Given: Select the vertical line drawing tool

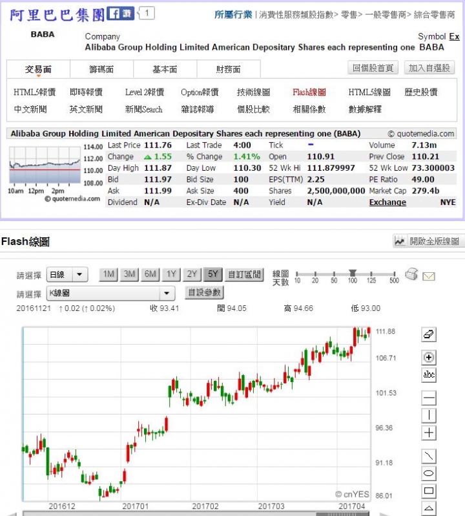Looking at the screenshot, I should point(429,415).
